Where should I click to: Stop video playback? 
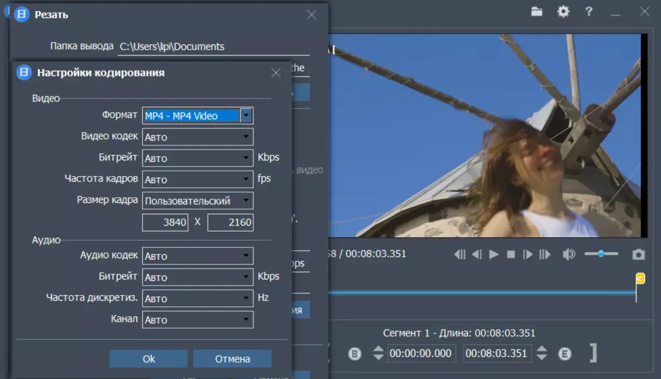pyautogui.click(x=511, y=254)
